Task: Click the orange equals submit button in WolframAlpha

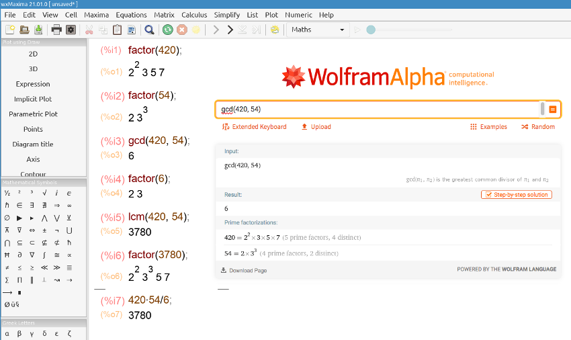Action: [552, 110]
